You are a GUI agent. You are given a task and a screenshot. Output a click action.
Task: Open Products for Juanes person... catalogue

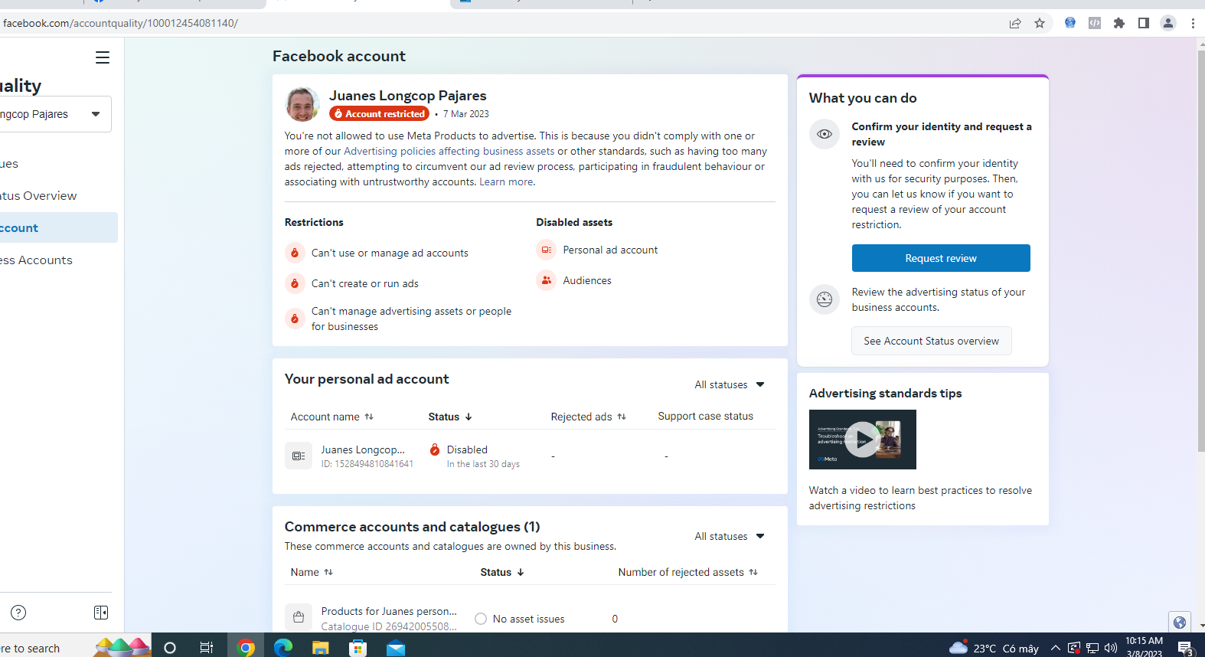point(389,611)
